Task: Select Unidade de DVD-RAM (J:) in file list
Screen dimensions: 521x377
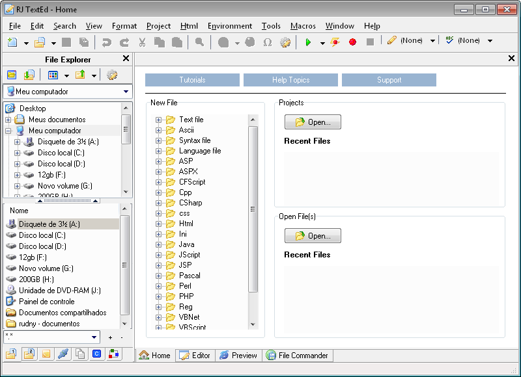Action: point(60,291)
